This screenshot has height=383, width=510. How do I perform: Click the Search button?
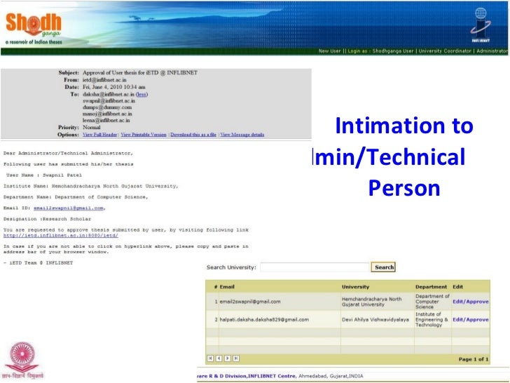(383, 267)
